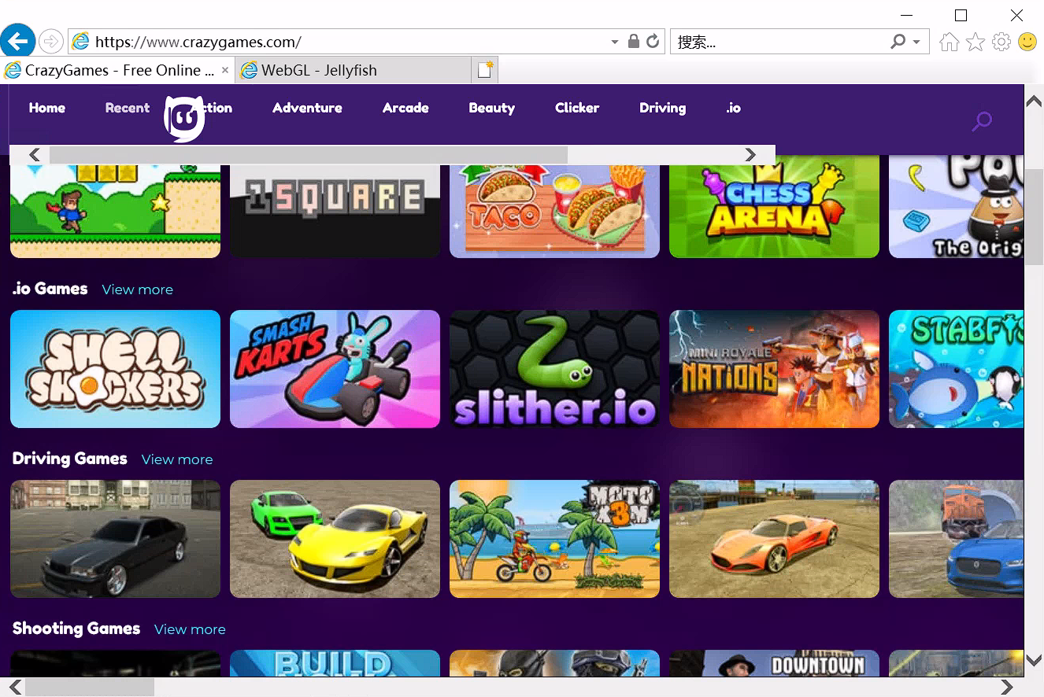Open the Driving category in navigation
Screen dimensions: 1044x697
pyautogui.click(x=662, y=108)
